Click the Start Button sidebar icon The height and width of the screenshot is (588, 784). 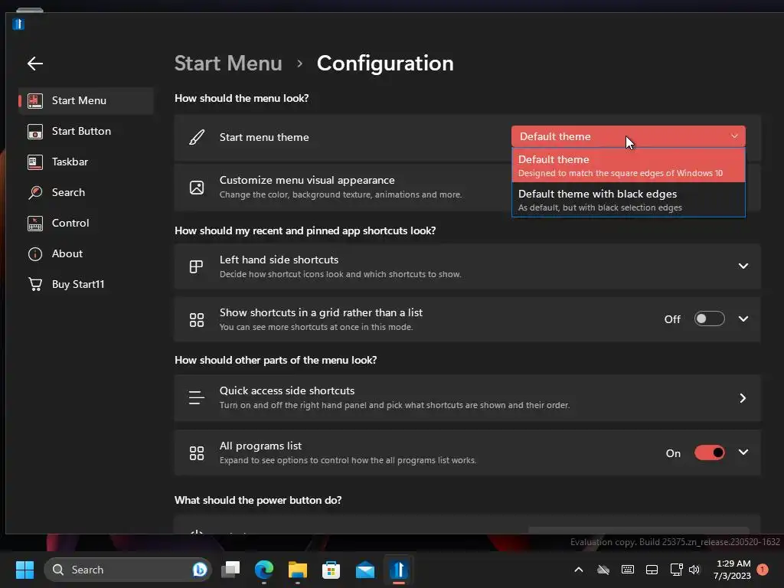(x=35, y=132)
